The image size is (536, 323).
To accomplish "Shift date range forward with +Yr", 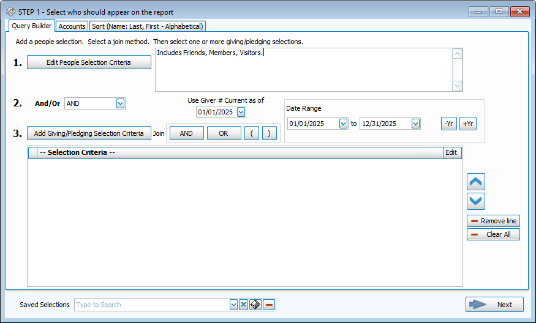I will pos(468,124).
